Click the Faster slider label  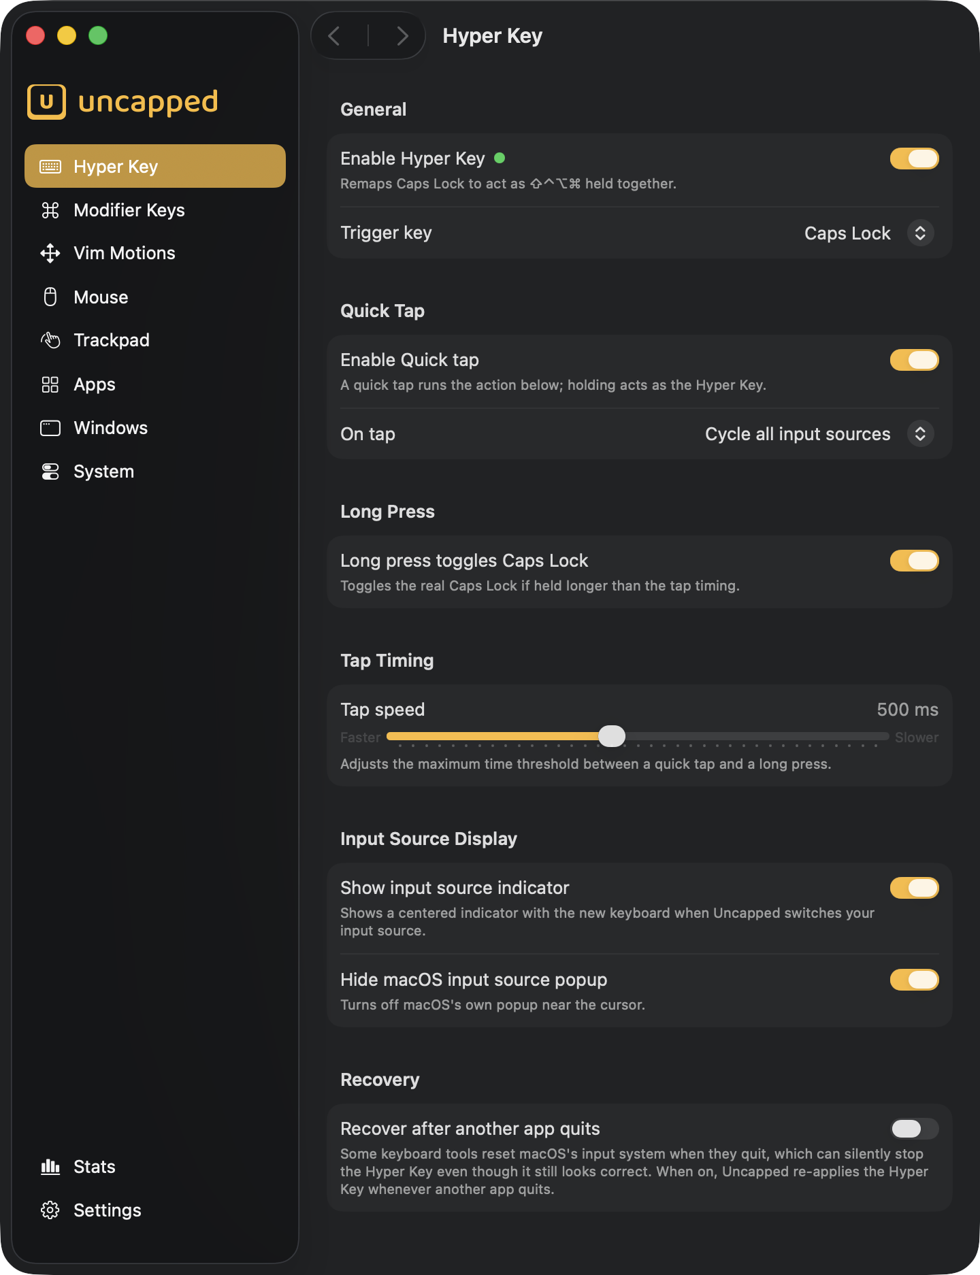(360, 738)
